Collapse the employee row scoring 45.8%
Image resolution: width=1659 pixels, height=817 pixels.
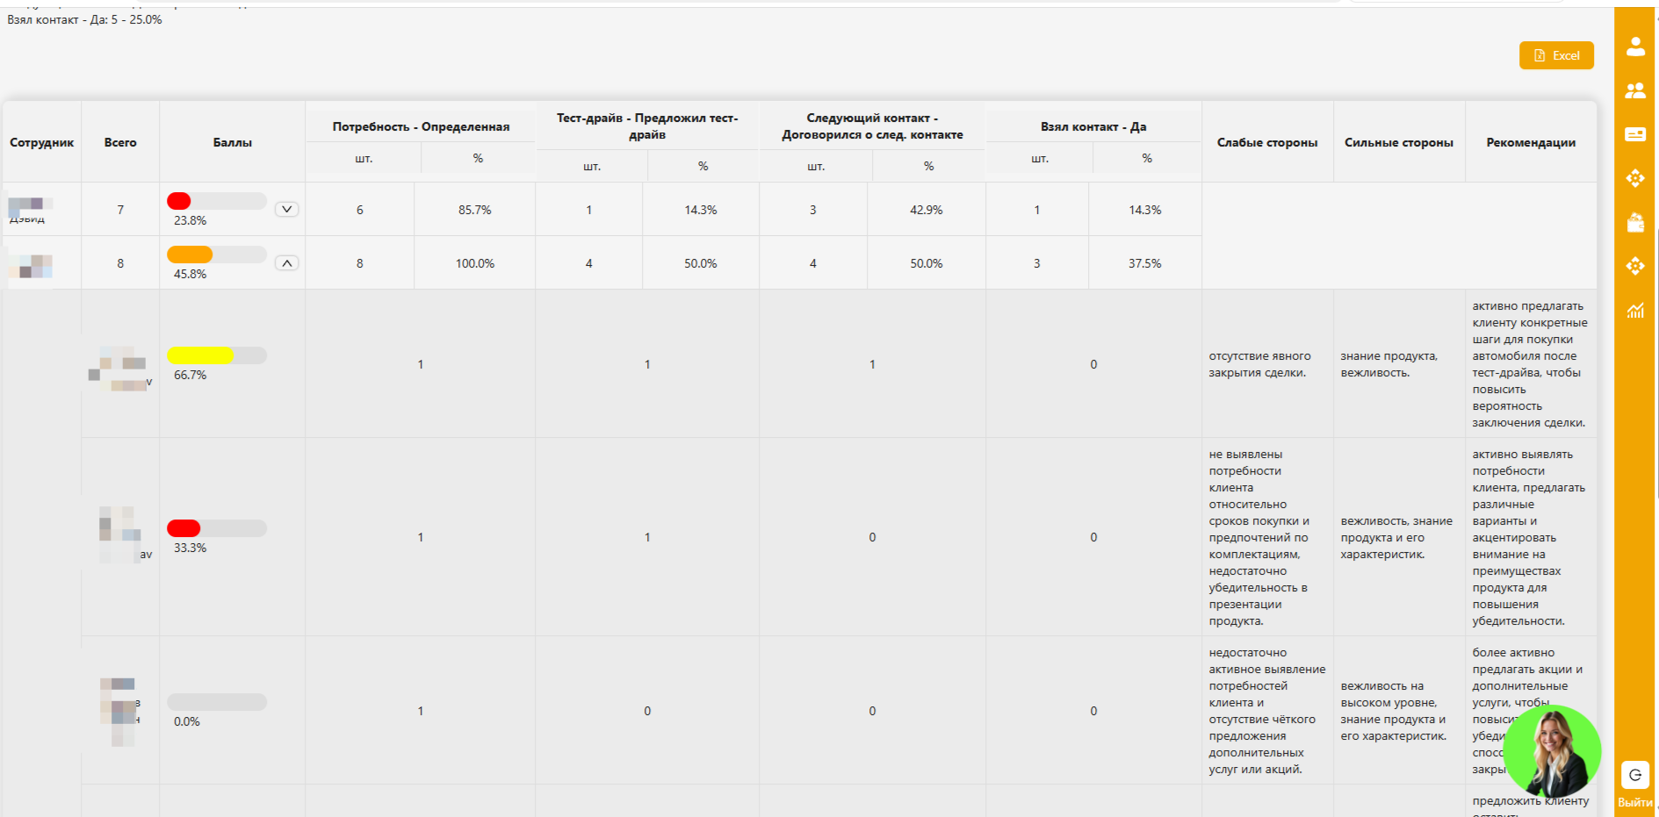click(286, 262)
